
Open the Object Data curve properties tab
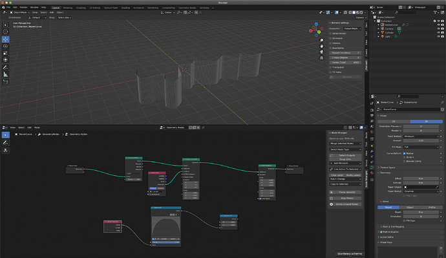[x=372, y=167]
